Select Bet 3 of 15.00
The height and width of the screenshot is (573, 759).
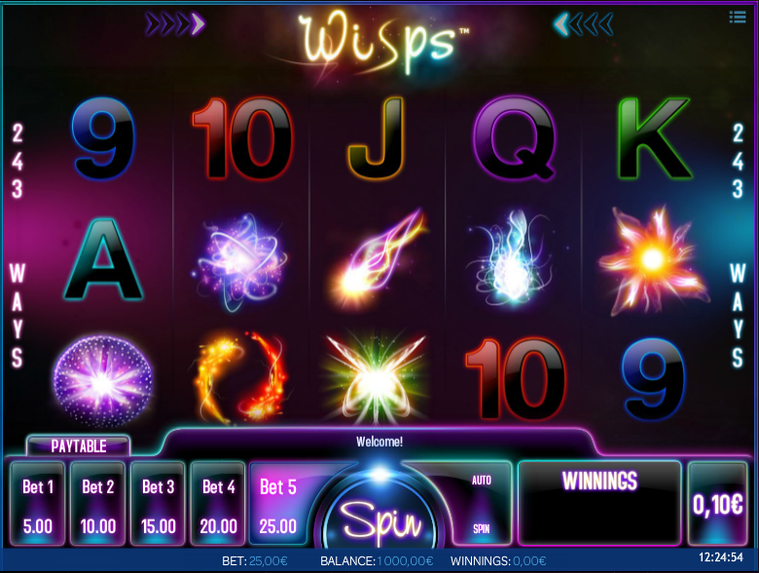pyautogui.click(x=158, y=504)
